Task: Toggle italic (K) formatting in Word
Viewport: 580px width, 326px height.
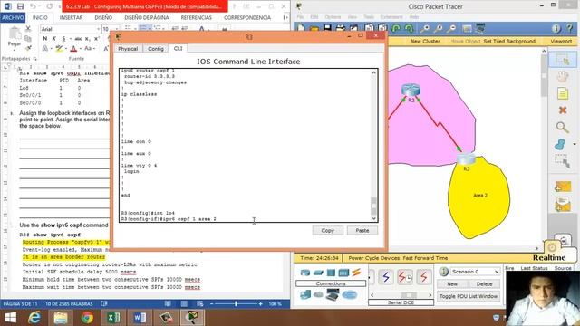Action: point(54,38)
